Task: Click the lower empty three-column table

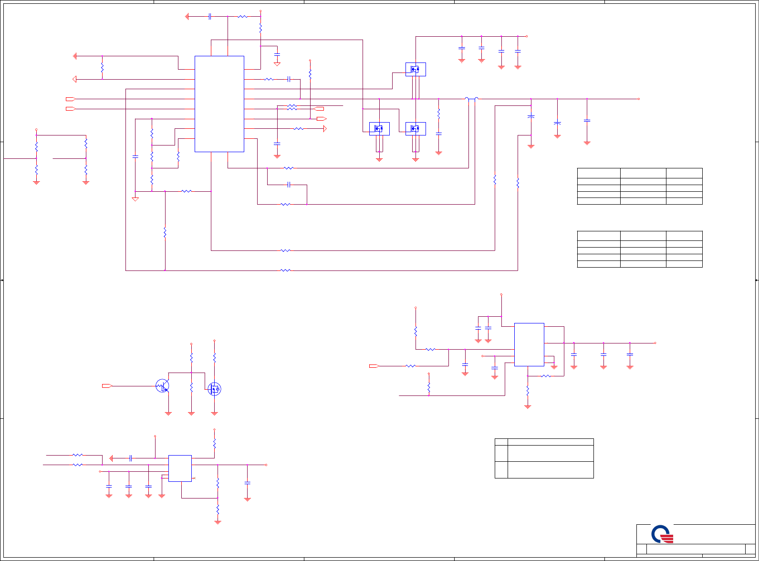Action: click(640, 249)
